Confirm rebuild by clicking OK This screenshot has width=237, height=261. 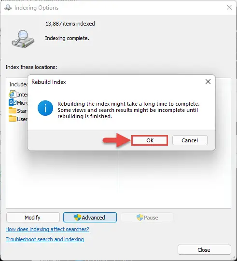[150, 140]
